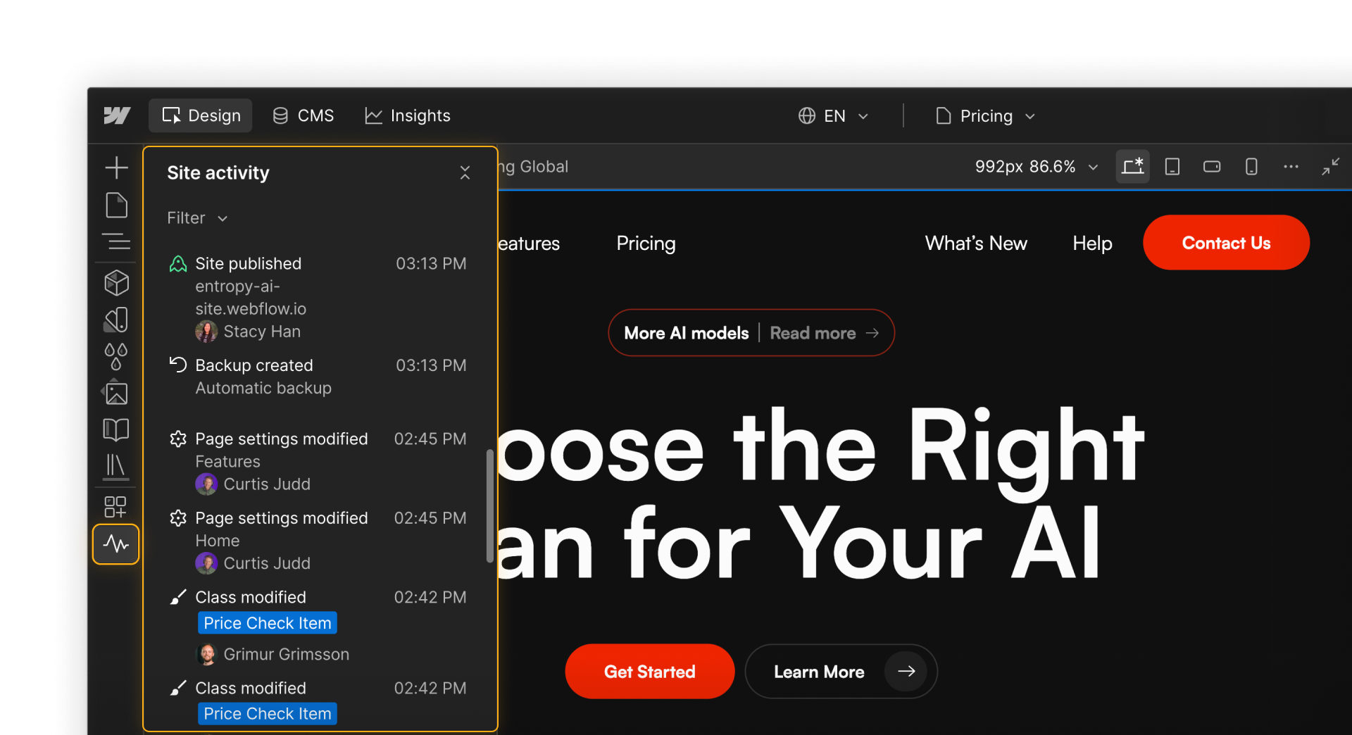Open the Pricing page dropdown

[985, 116]
